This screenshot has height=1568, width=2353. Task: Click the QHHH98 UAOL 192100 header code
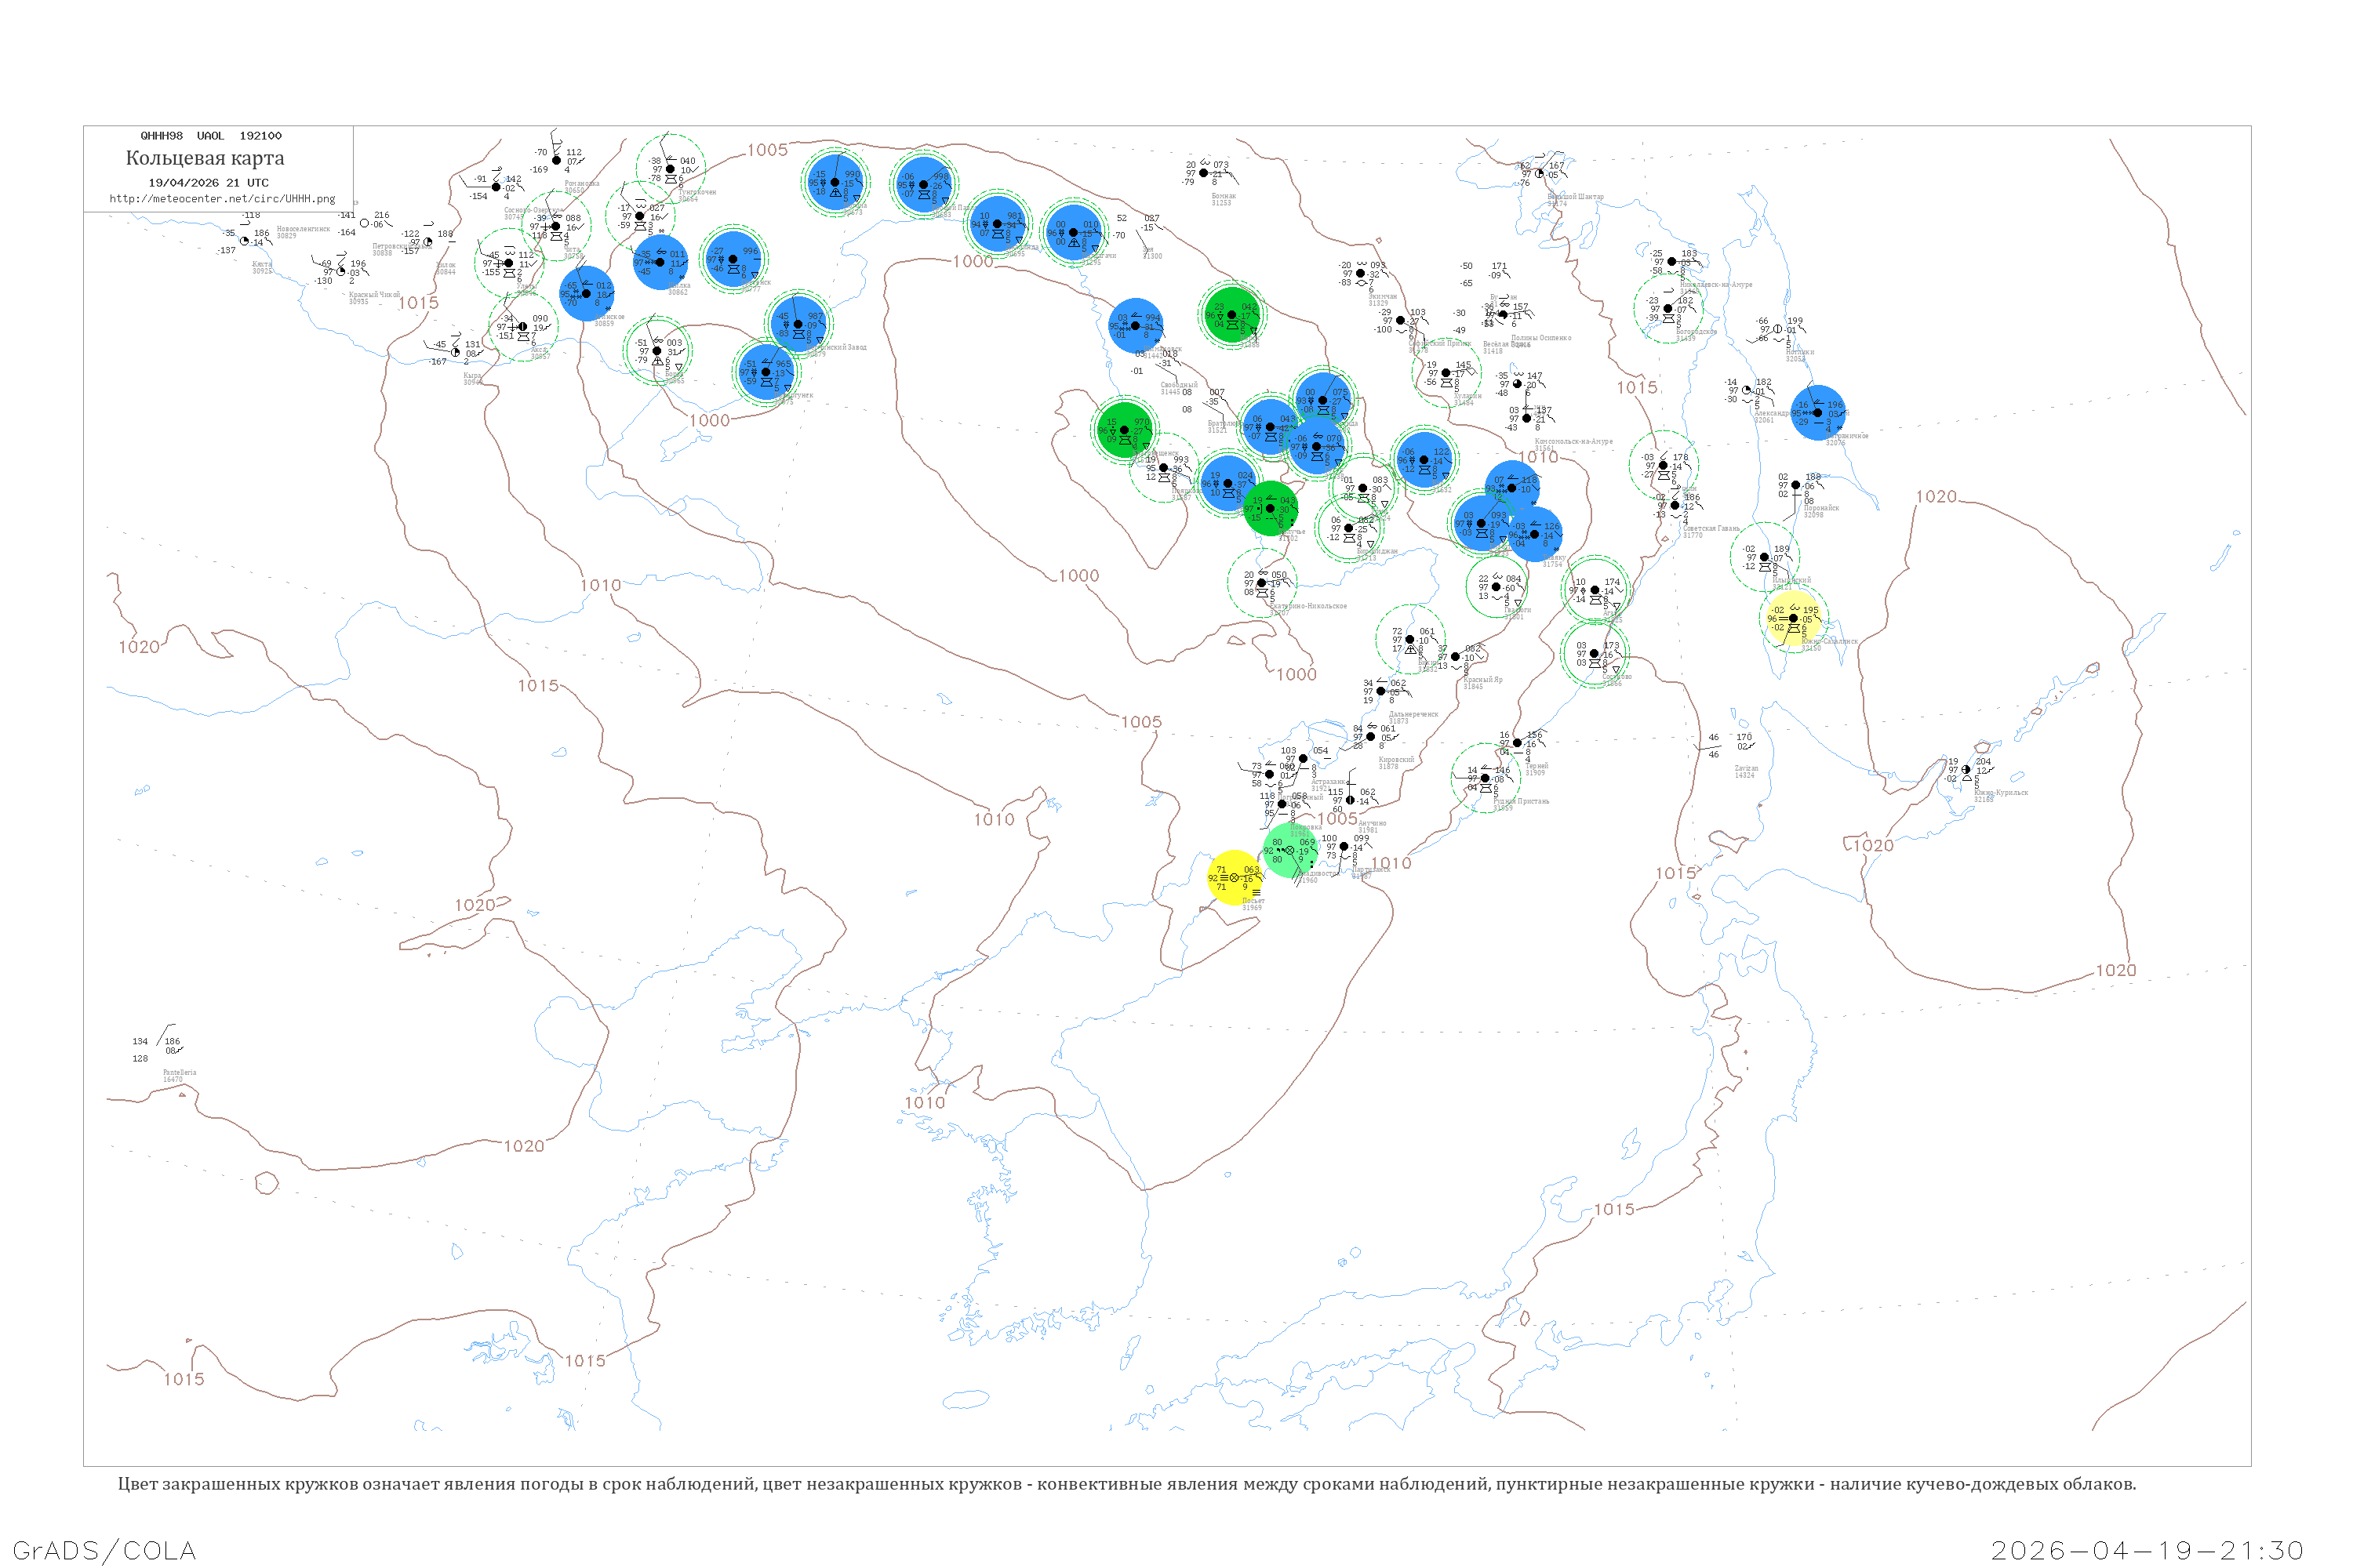click(x=210, y=136)
